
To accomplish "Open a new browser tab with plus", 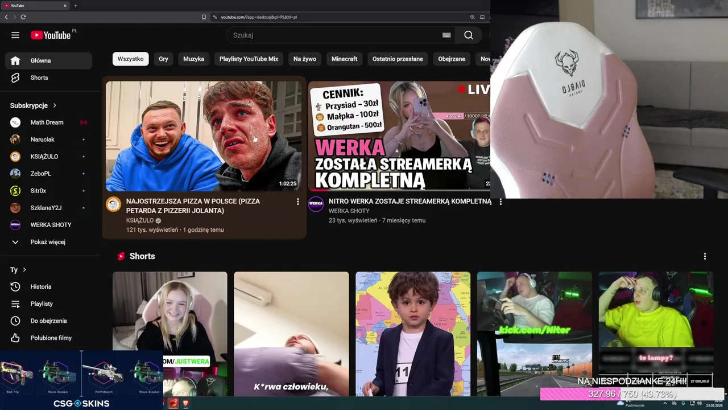I will (75, 6).
